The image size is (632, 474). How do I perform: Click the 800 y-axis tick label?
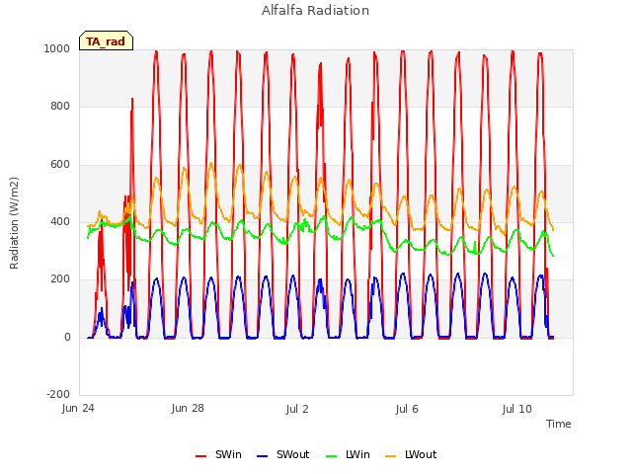pos(60,107)
